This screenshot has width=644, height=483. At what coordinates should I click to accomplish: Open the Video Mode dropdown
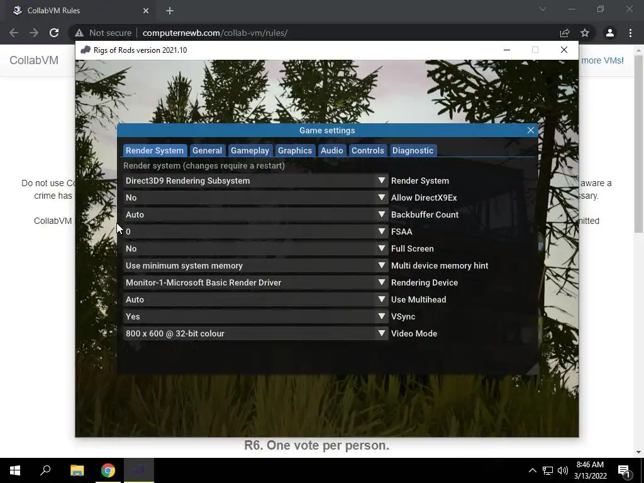(x=255, y=333)
